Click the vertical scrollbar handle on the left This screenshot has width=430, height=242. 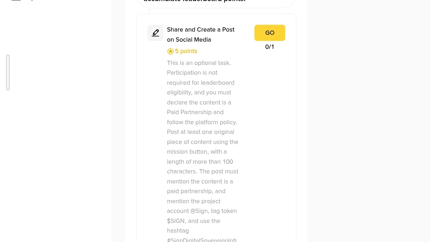[x=8, y=73]
